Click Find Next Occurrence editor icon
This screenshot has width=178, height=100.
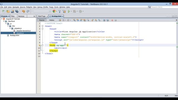[81, 20]
